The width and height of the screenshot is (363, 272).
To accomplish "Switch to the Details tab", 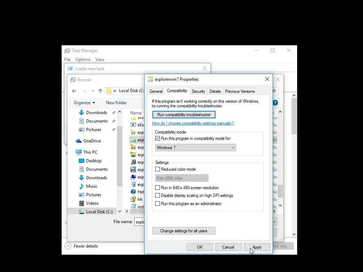I will 215,91.
